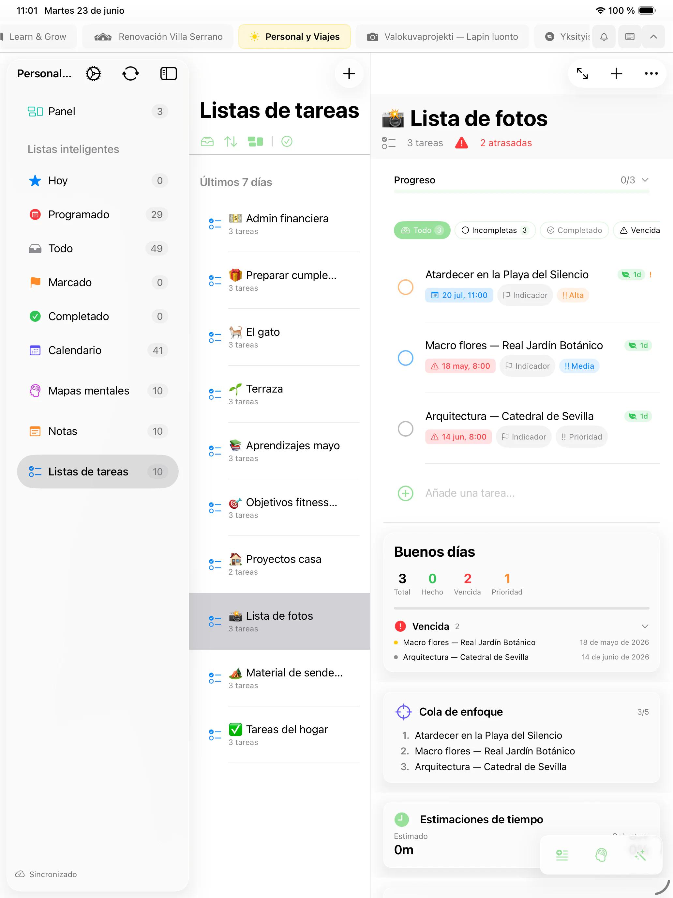Change due date 20 jul, 11:00

(x=459, y=295)
